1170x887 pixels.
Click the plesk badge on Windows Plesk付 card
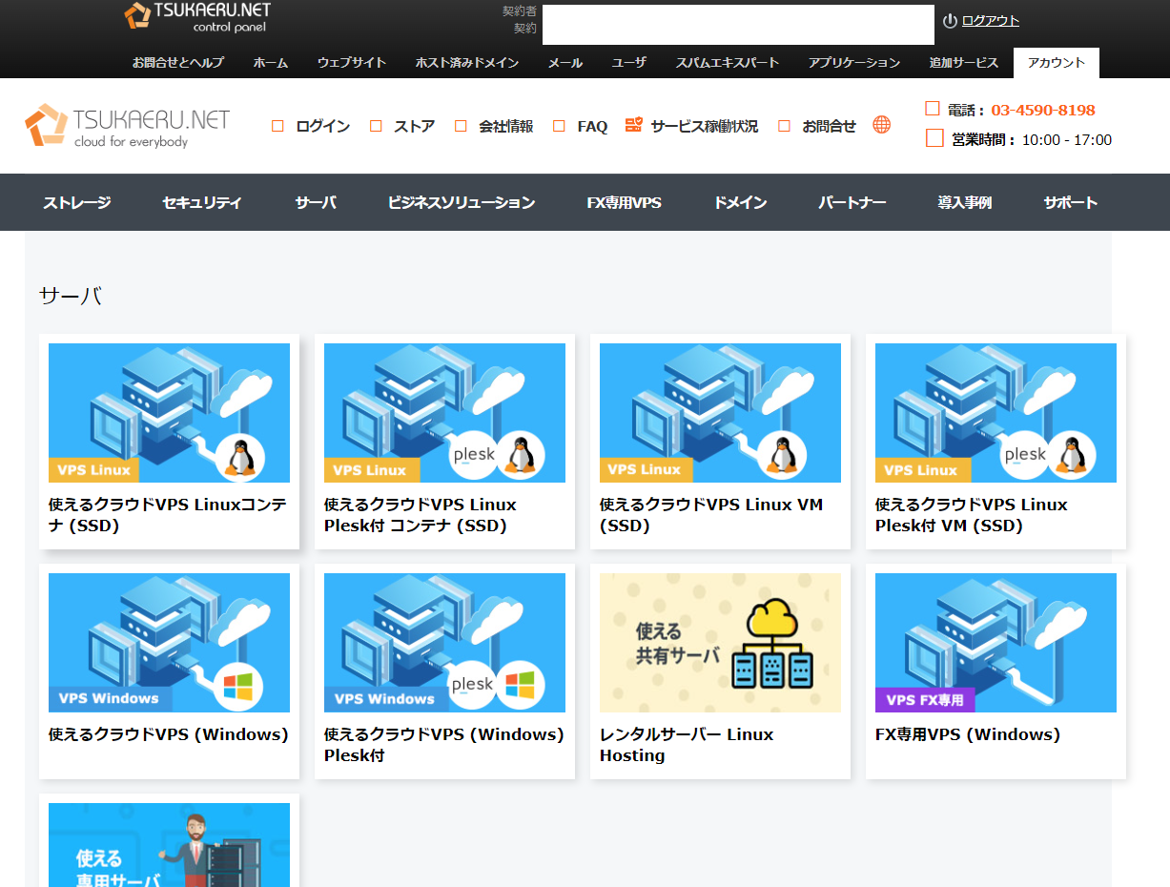coord(473,684)
